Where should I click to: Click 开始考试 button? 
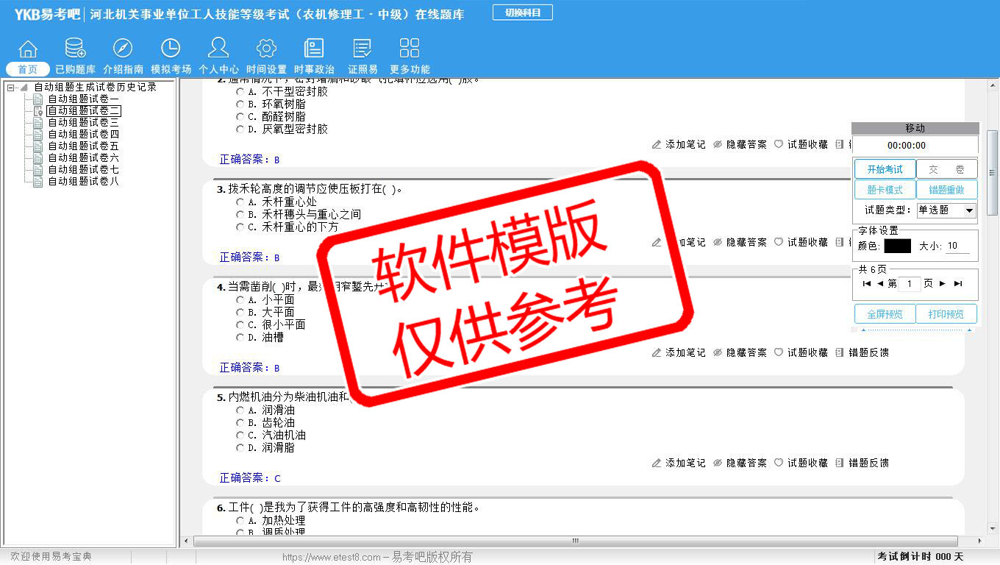coord(885,169)
